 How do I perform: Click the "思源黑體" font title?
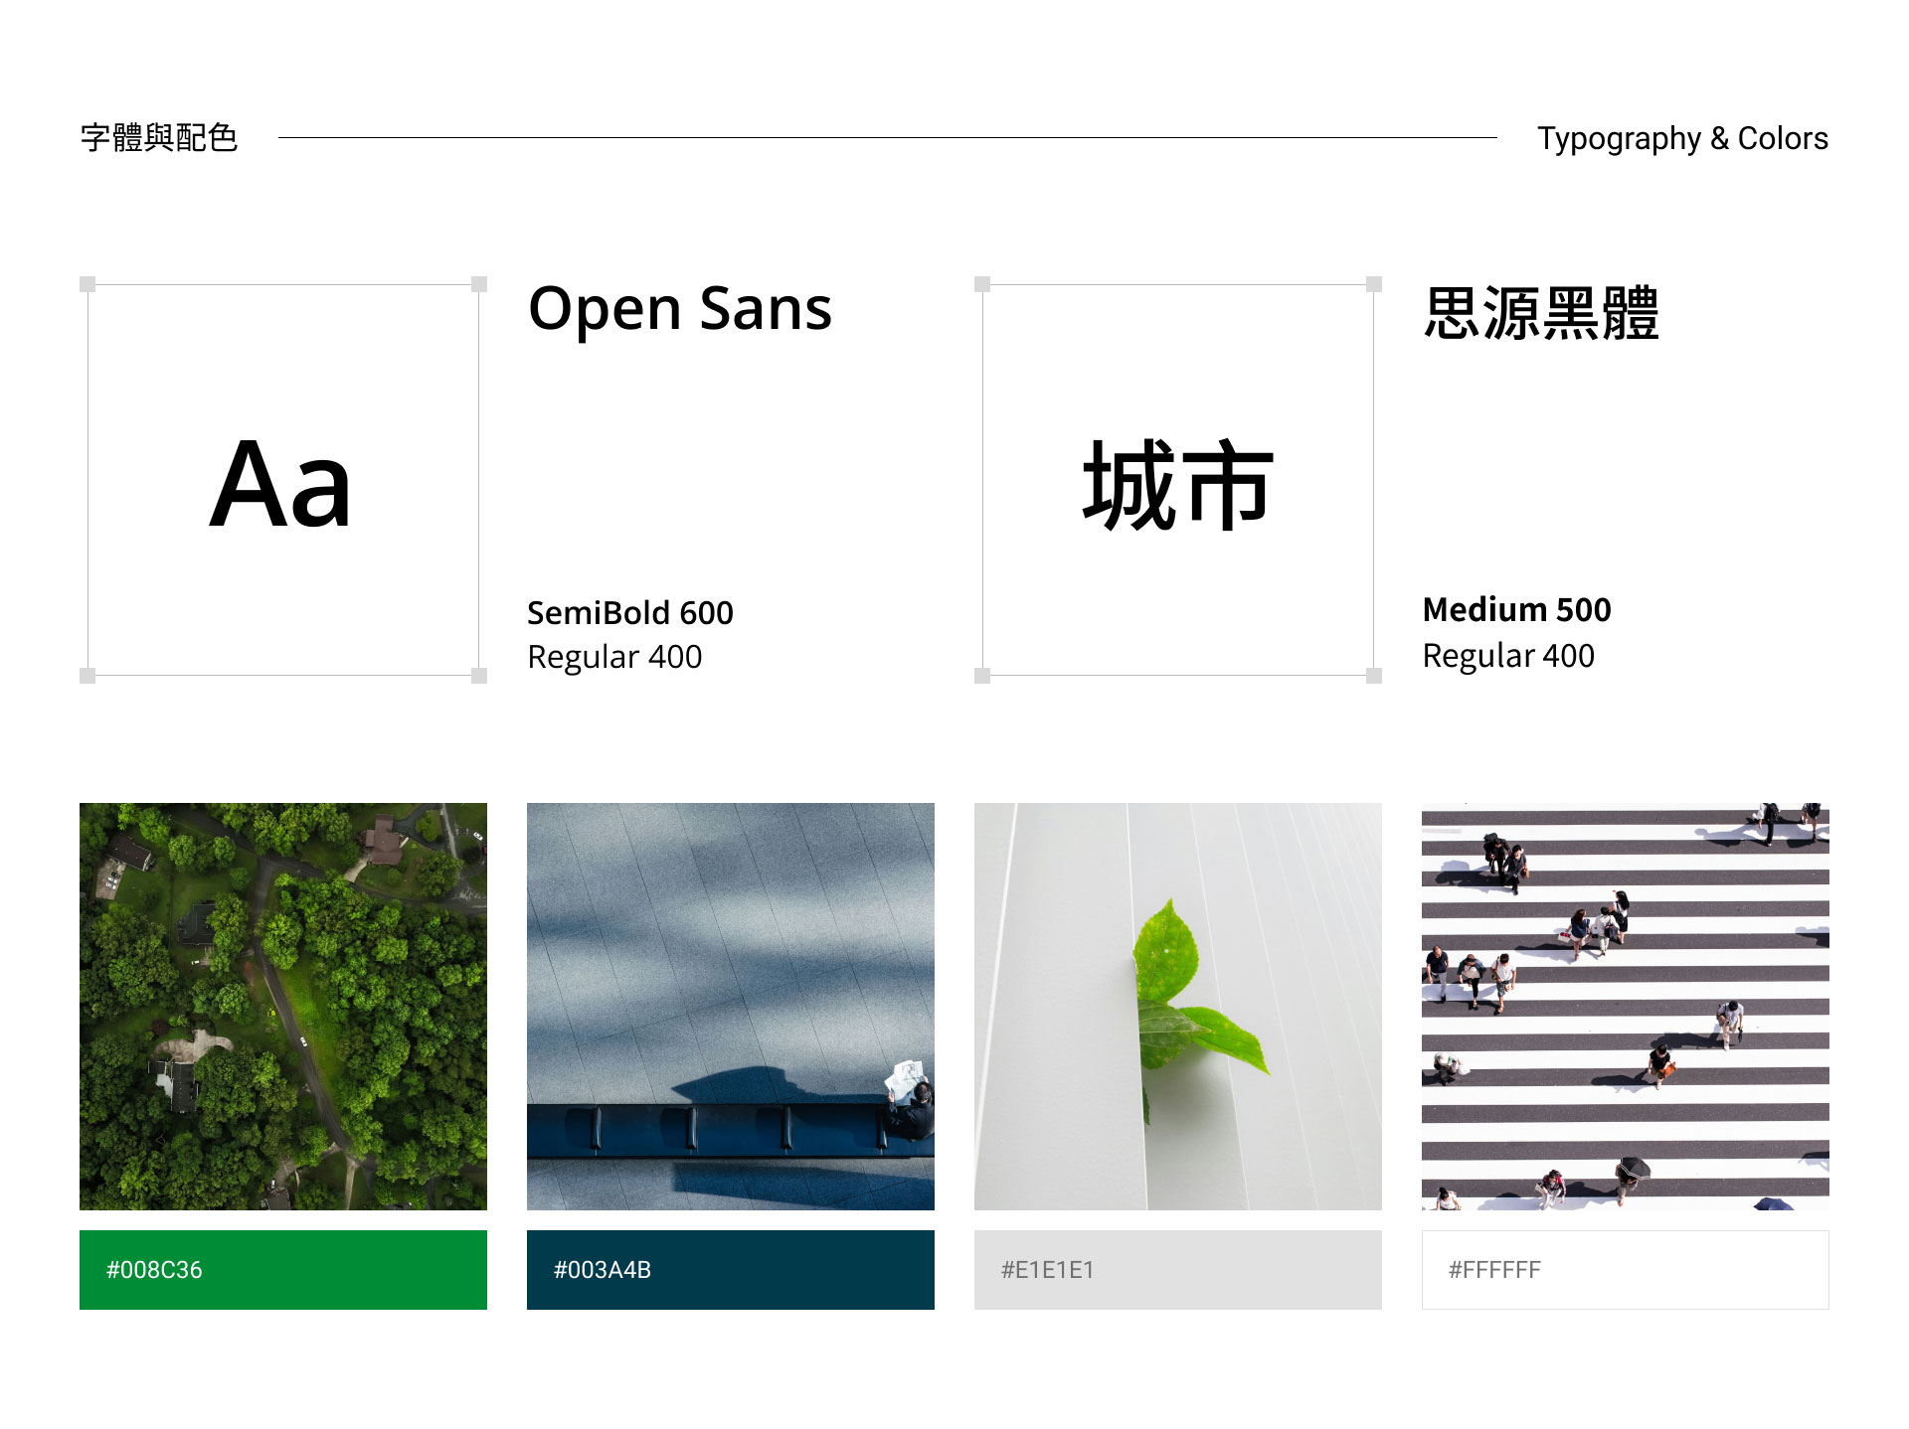click(x=1541, y=313)
